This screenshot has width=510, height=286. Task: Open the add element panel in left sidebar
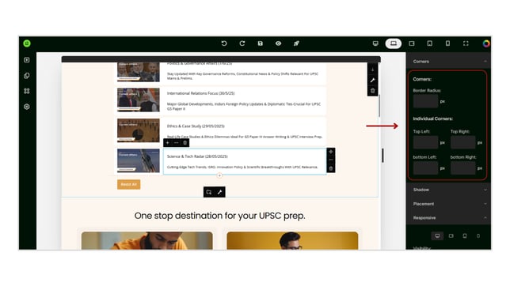click(27, 60)
